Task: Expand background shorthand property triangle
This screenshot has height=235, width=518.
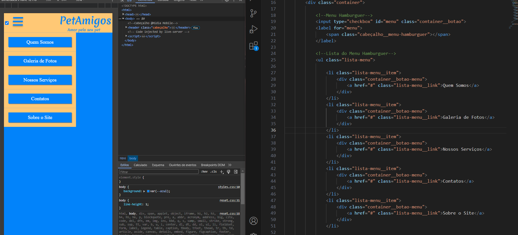Action: [144, 191]
